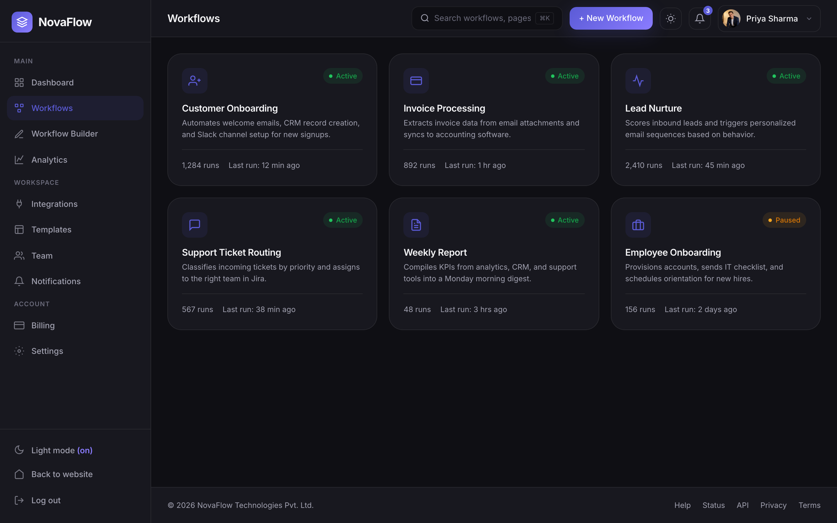The image size is (837, 523).
Task: Click the NovaFlow logo icon
Action: (22, 22)
